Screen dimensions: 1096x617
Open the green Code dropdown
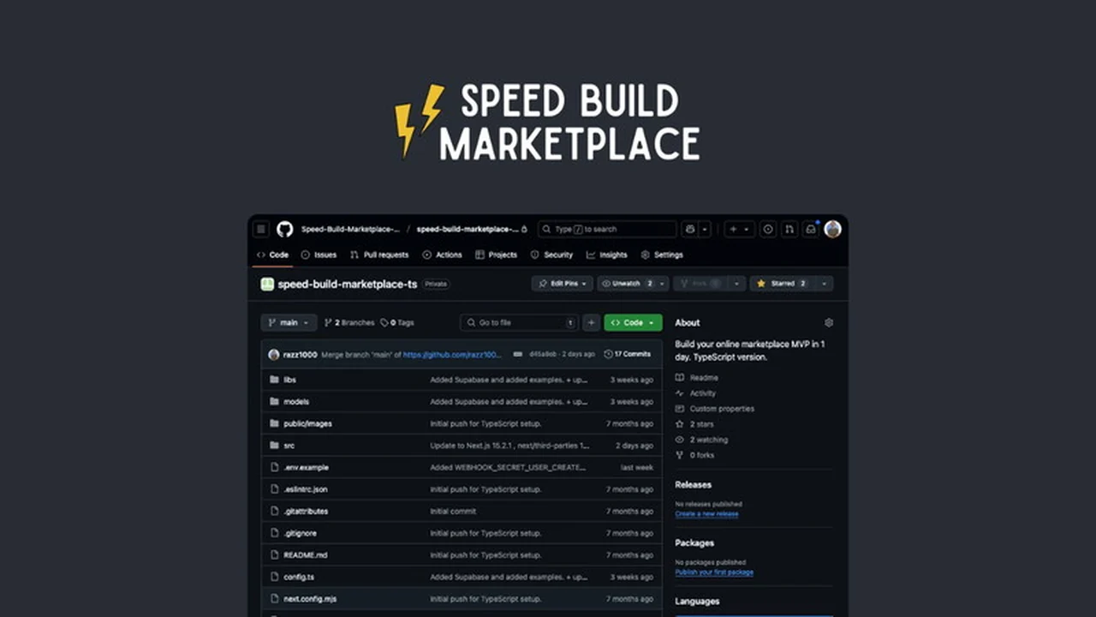[x=633, y=322]
